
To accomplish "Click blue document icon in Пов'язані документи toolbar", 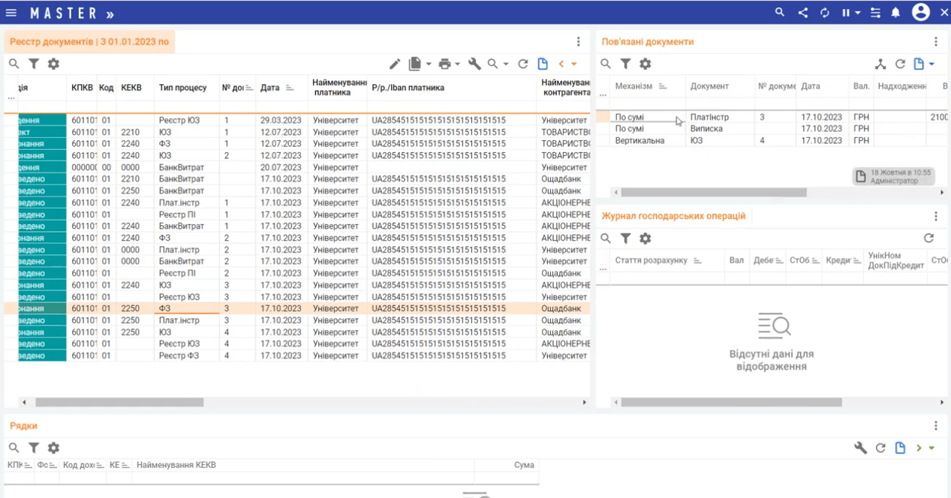I will coord(919,64).
